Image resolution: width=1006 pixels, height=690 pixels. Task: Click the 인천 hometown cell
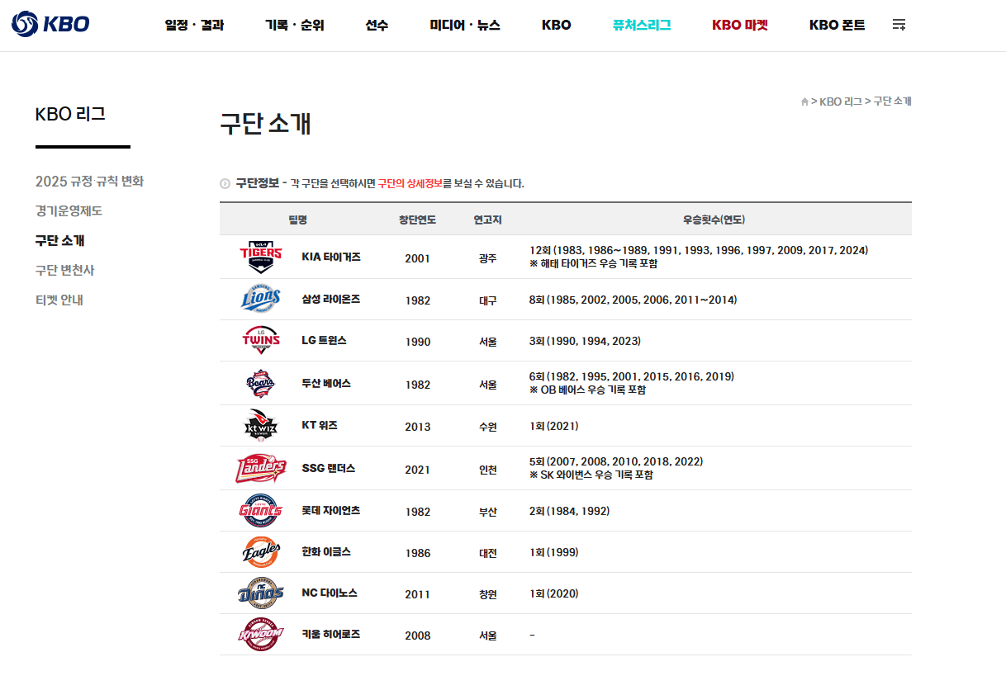[487, 470]
